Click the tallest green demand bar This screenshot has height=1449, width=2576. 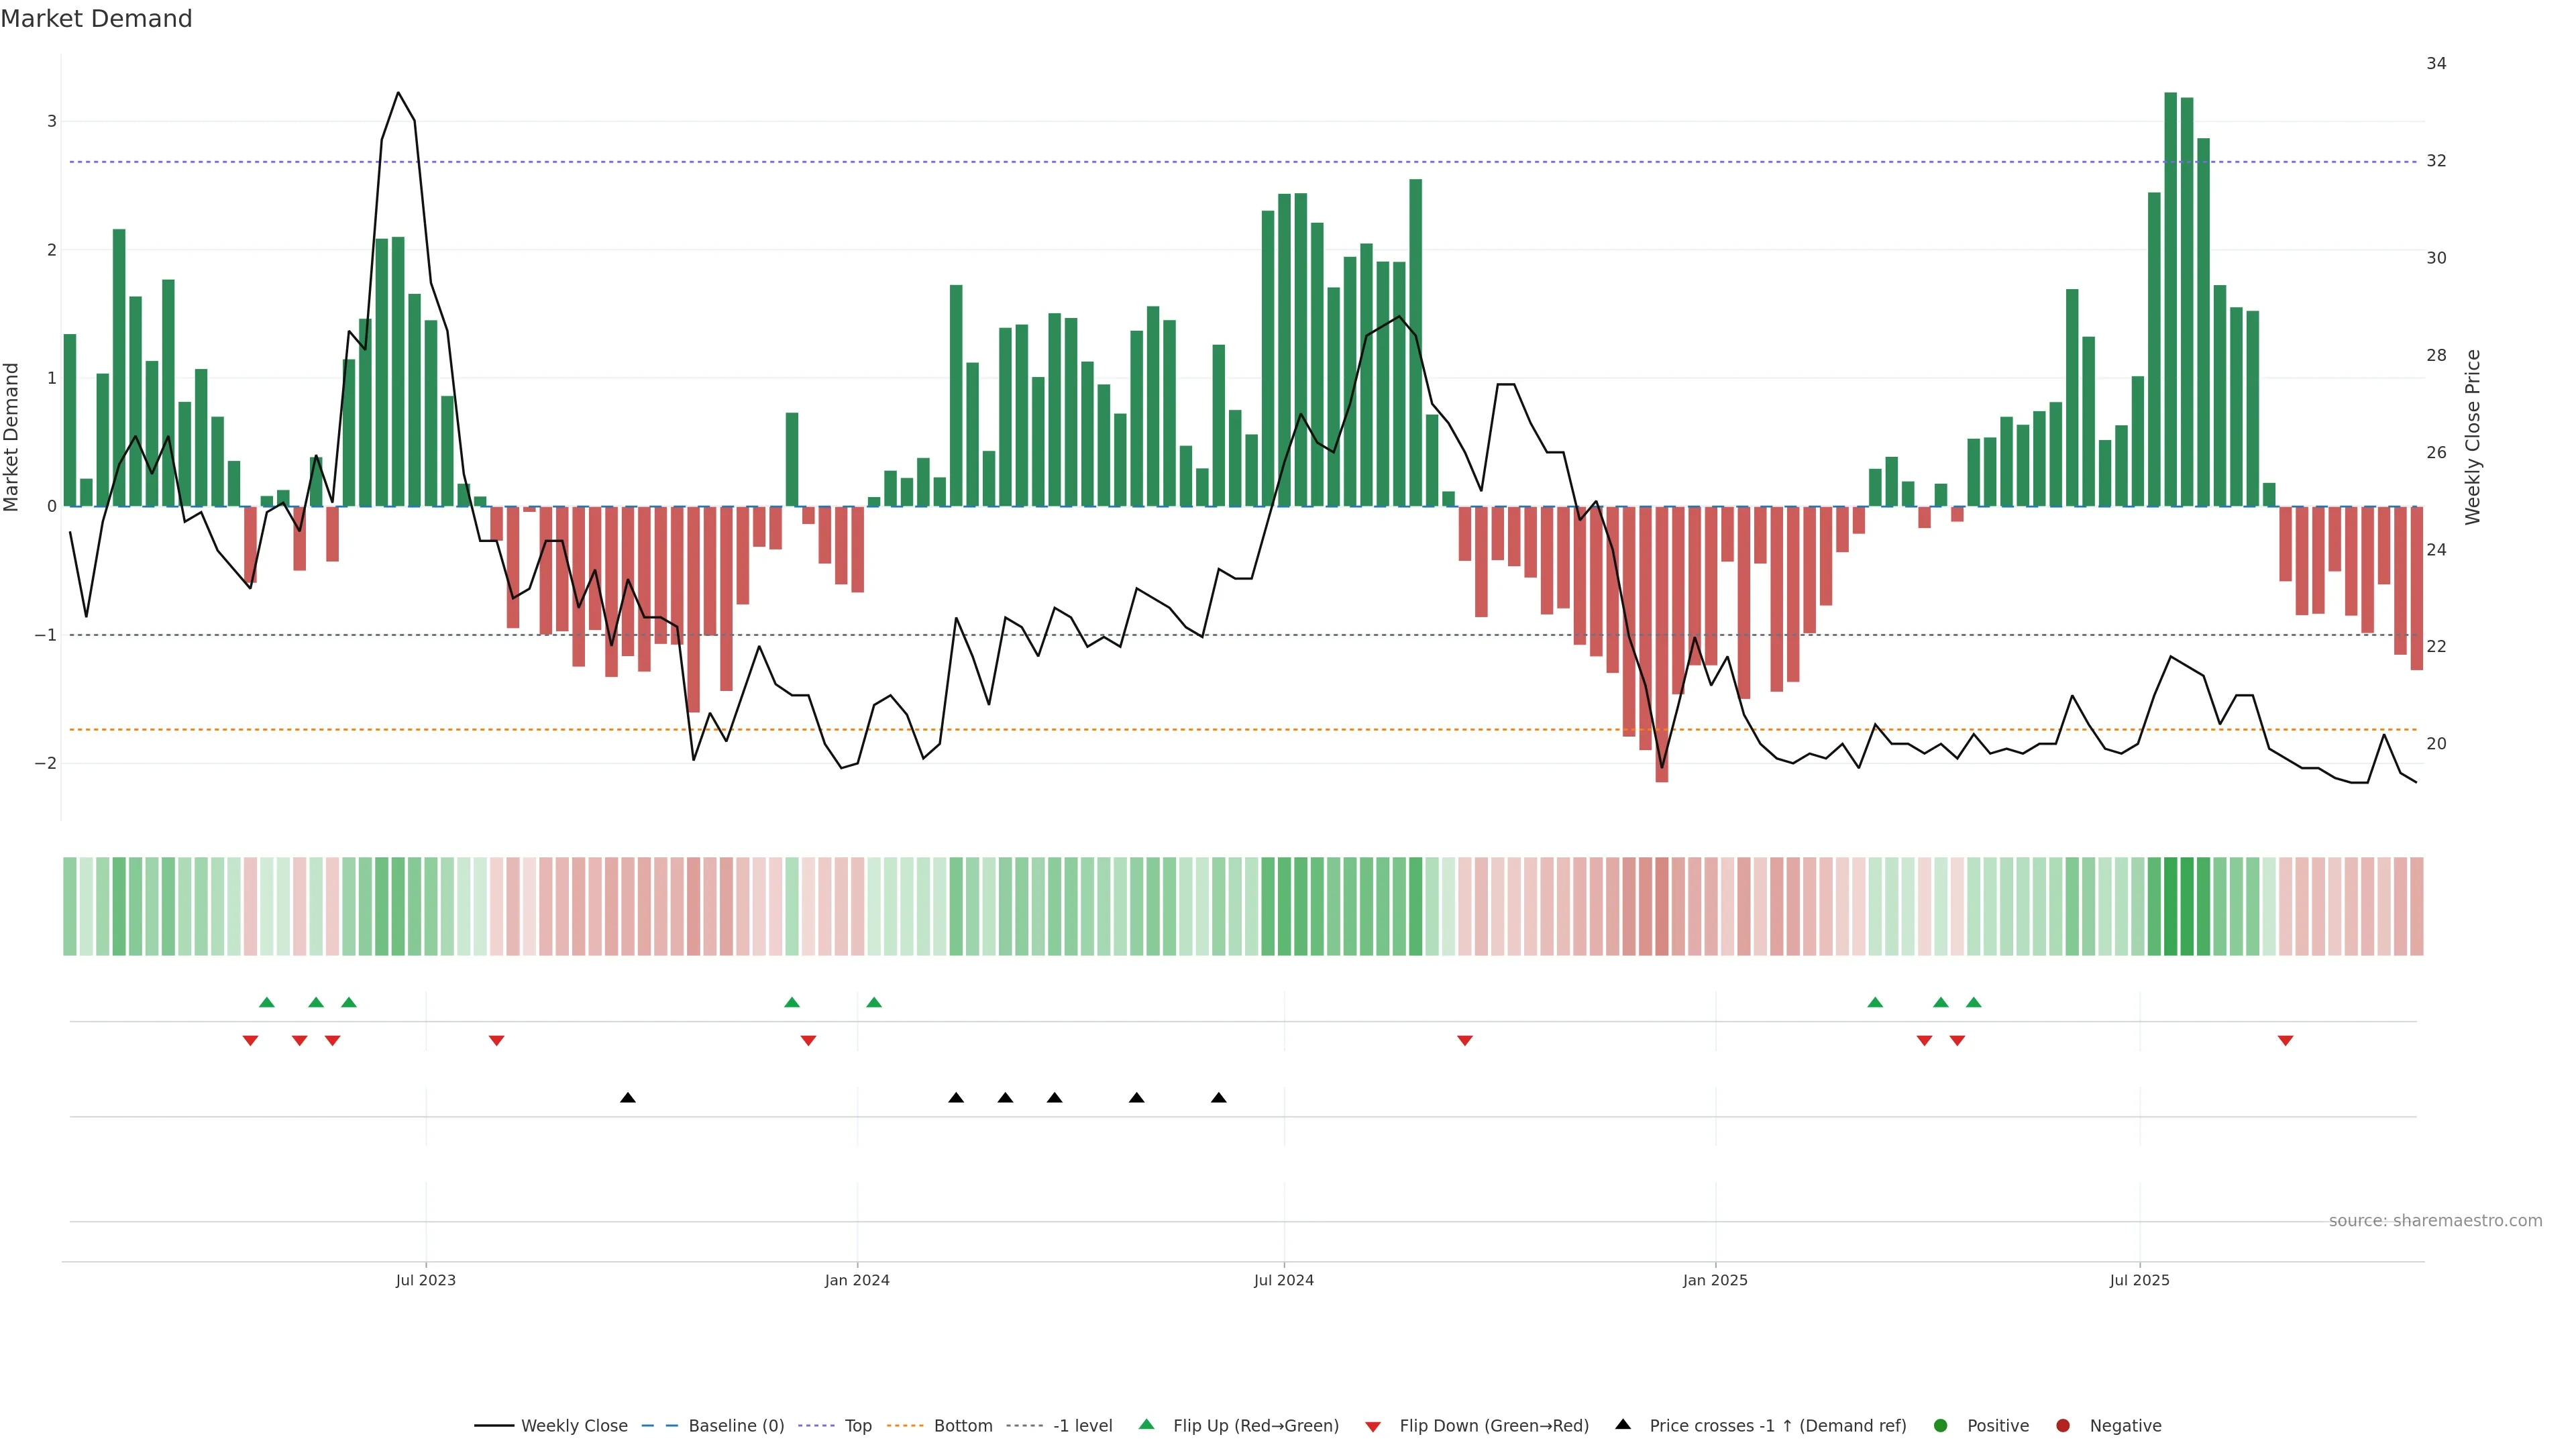point(2171,300)
